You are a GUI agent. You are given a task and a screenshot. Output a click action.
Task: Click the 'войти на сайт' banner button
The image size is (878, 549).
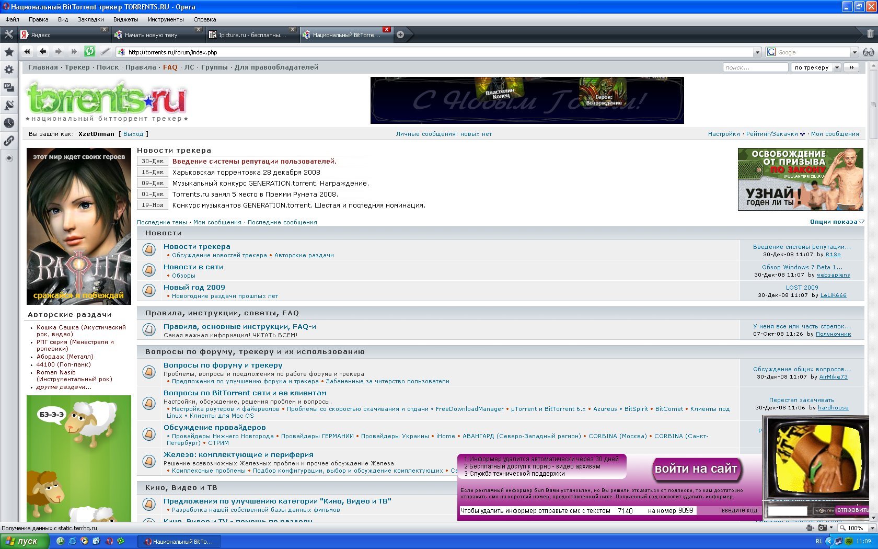pos(696,468)
